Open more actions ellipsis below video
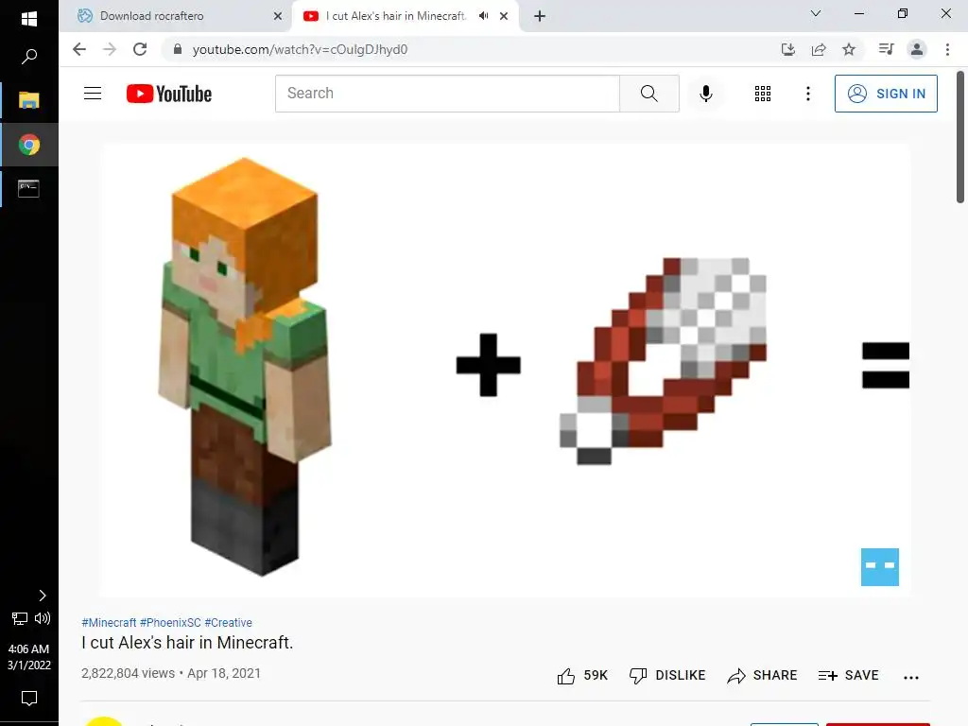The height and width of the screenshot is (726, 968). tap(910, 677)
